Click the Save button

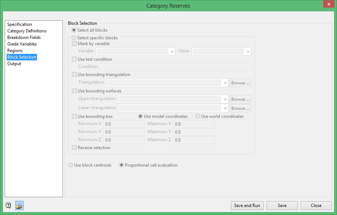coord(282,206)
